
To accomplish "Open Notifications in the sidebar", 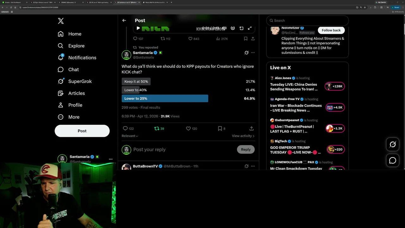I will click(77, 58).
